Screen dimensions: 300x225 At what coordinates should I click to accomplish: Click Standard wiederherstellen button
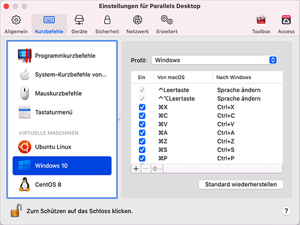[x=241, y=184]
